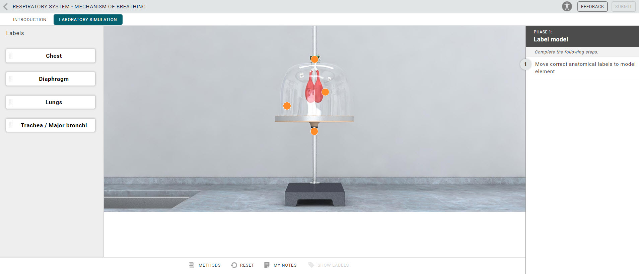Viewport: 639px width, 274px height.
Task: Click the Reset circular arrow icon
Action: pos(234,265)
